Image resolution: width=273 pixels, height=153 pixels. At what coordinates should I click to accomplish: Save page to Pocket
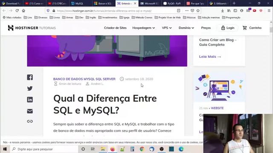click(192, 11)
